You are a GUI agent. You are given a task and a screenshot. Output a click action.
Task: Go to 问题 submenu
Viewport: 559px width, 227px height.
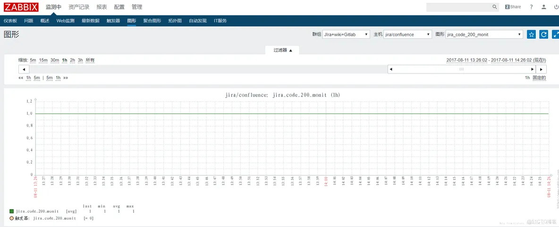(28, 21)
